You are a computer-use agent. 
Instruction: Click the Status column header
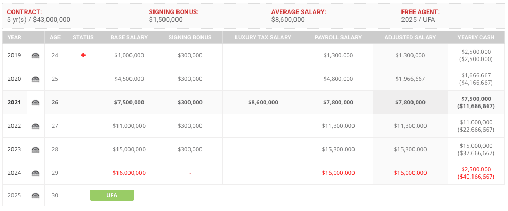point(83,37)
